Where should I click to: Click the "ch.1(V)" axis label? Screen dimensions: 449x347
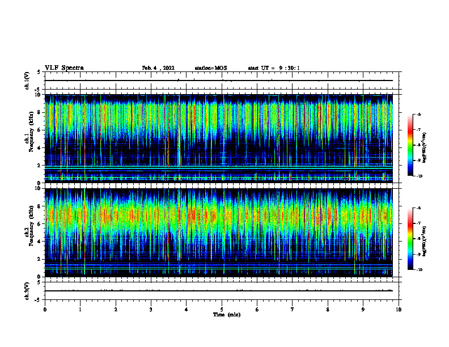tap(27, 81)
